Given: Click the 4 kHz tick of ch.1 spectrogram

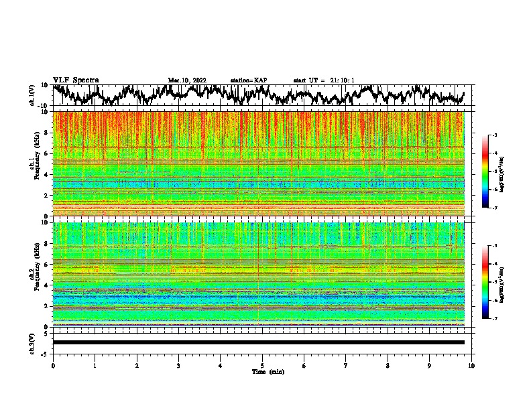Looking at the screenshot, I should click(x=47, y=175).
